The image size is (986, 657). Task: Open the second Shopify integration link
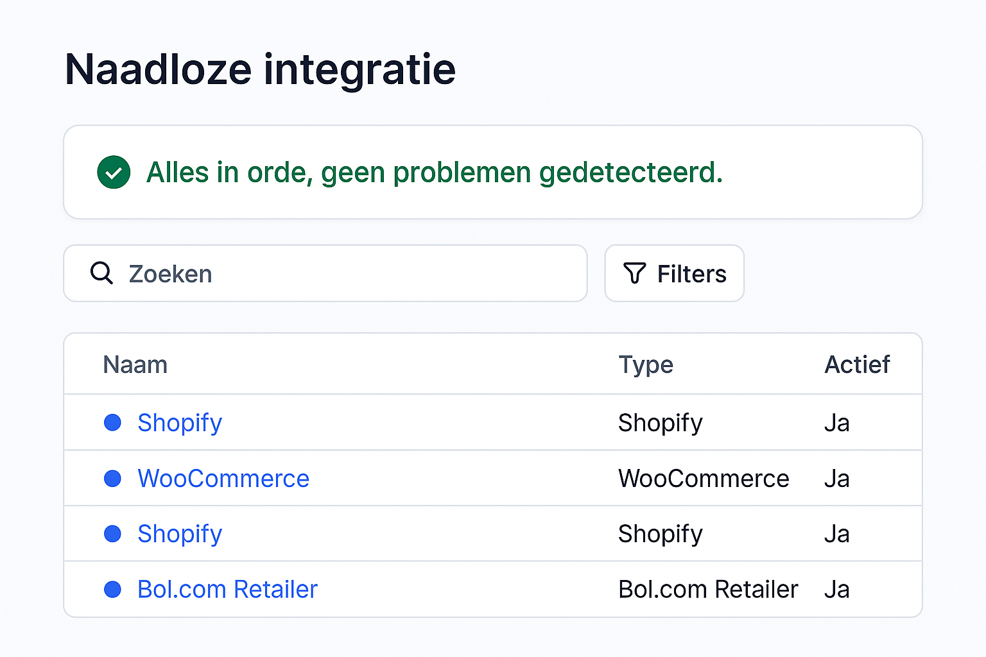tap(180, 534)
